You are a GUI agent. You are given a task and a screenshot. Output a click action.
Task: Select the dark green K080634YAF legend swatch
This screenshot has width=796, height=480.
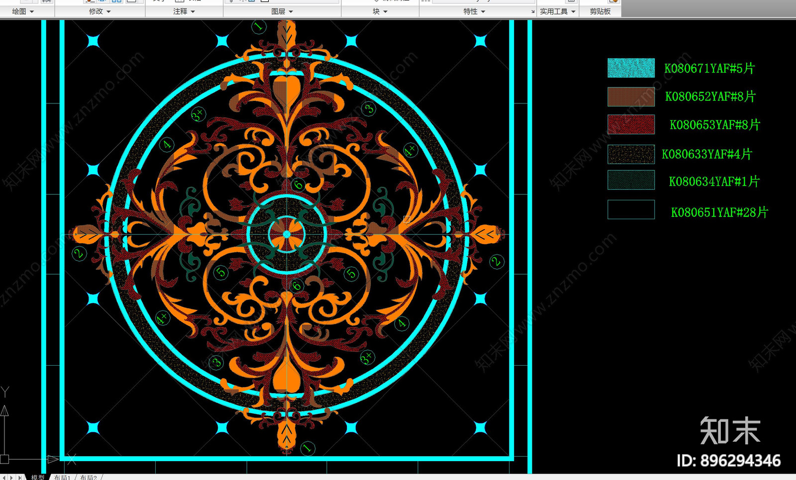click(631, 180)
